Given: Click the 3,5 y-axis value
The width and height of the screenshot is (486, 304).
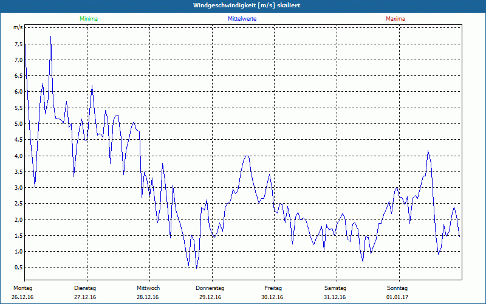Looking at the screenshot, I should point(18,171).
